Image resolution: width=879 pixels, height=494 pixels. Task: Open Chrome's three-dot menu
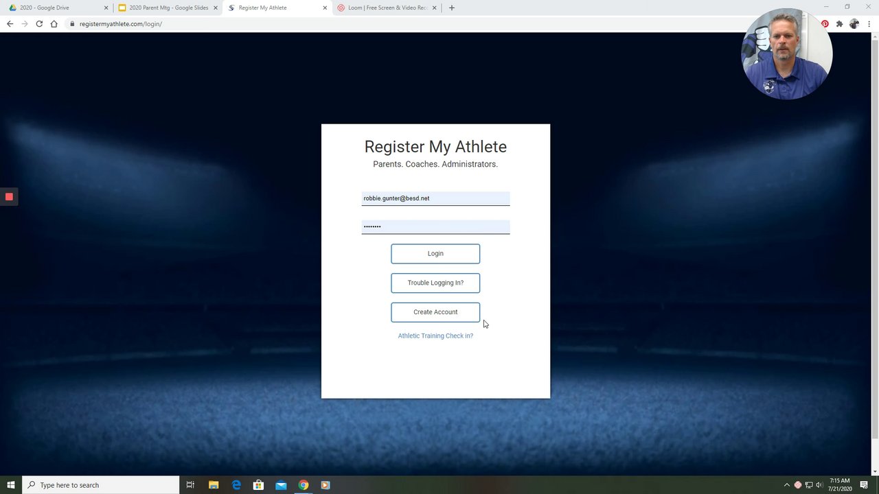pyautogui.click(x=869, y=23)
